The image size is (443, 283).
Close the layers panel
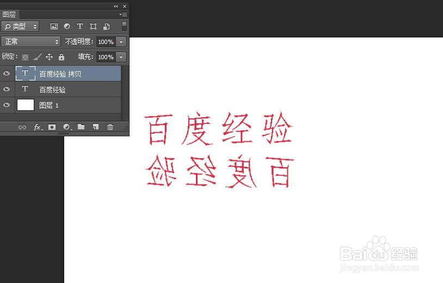tap(125, 6)
